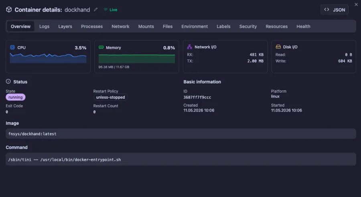The height and width of the screenshot is (197, 361).
Task: Click the Basic information heading
Action: click(202, 82)
